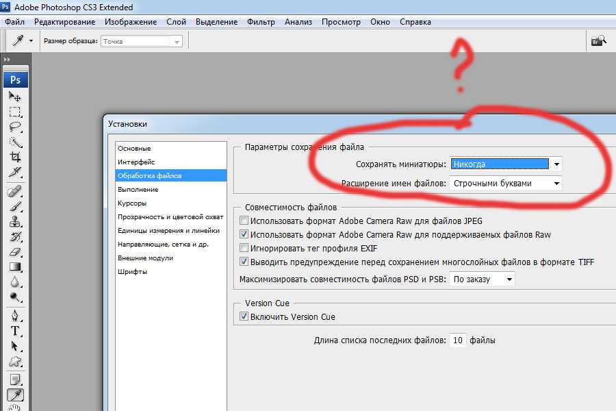Viewport: 616px width, 411px height.
Task: Open the Максимизировать совместимость PSD и PSB dropdown
Action: [482, 279]
